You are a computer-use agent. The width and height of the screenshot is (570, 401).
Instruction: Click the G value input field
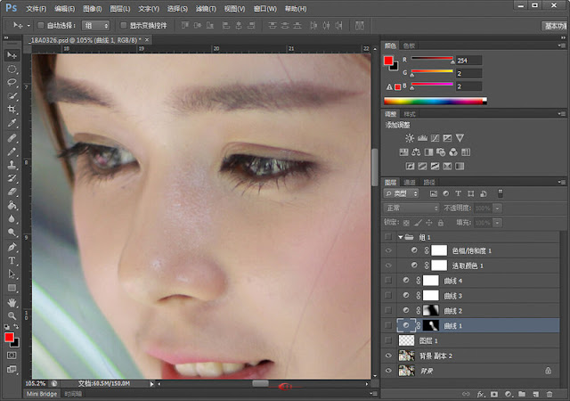point(469,73)
